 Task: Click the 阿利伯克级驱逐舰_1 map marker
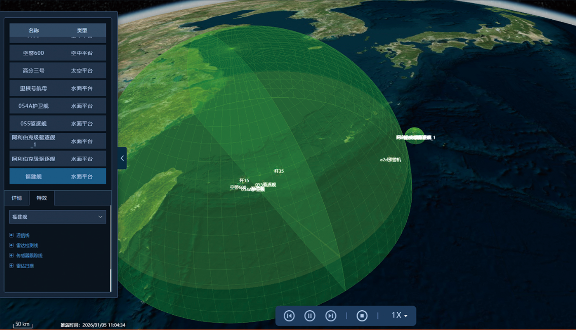[415, 137]
